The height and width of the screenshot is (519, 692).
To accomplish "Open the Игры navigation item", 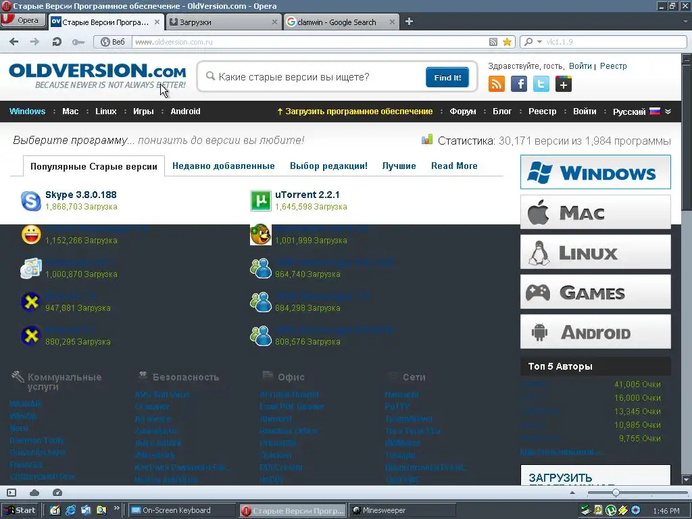I will (x=143, y=112).
